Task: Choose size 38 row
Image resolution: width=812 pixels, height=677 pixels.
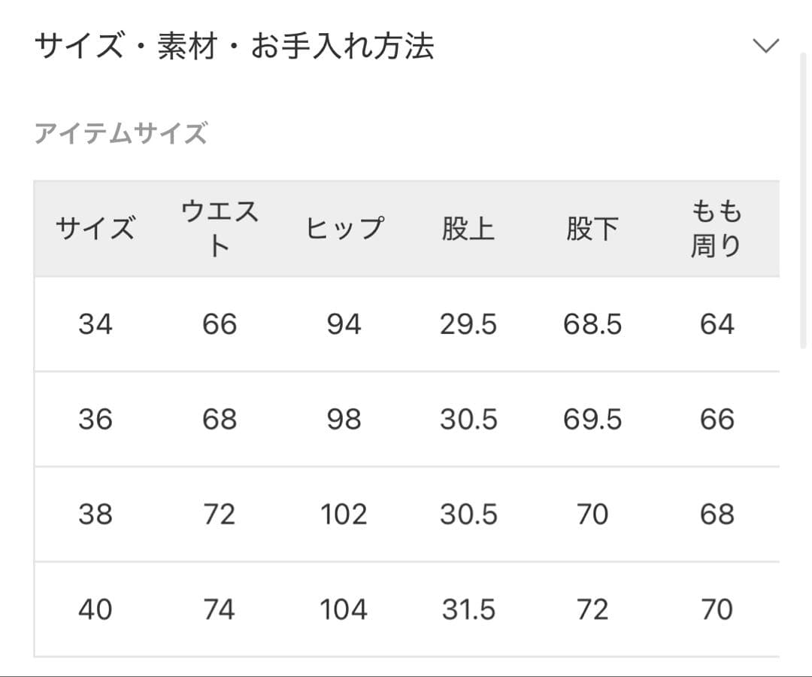Action: (96, 515)
